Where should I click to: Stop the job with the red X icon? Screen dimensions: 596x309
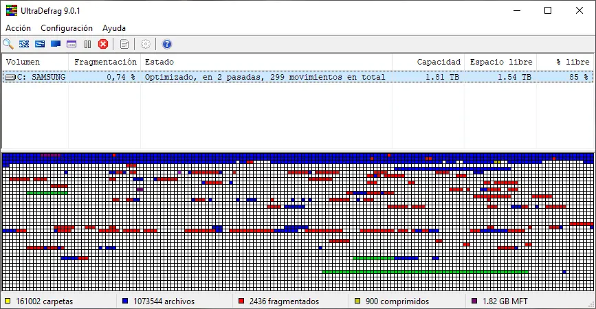[x=103, y=44]
